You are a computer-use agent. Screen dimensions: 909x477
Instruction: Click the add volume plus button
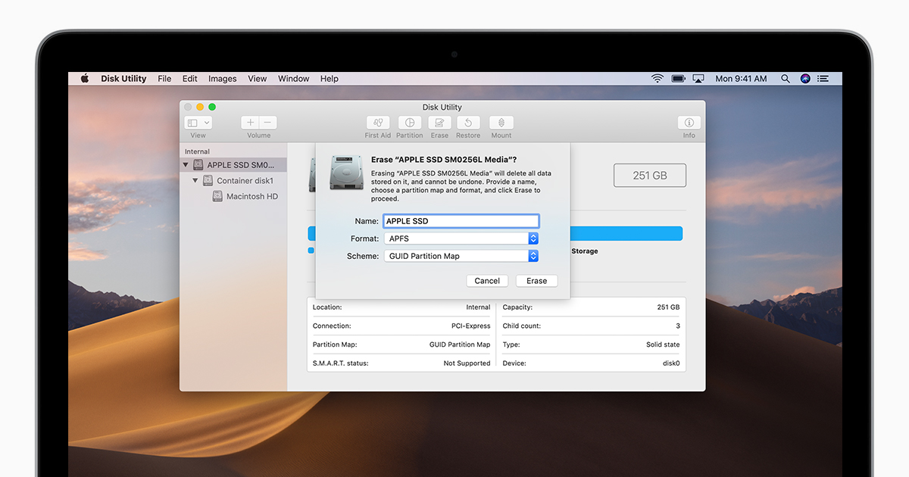[x=251, y=123]
